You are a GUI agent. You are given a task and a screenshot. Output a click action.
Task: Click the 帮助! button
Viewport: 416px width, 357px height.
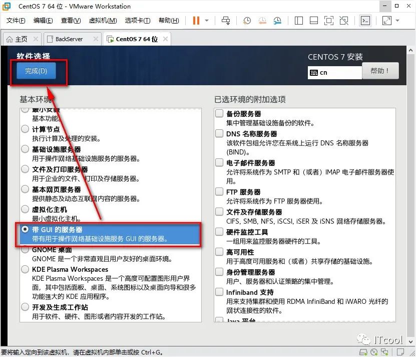380,71
